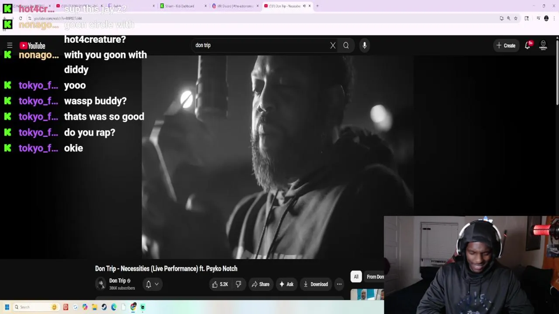Open the red Opera-style taskbar icon
This screenshot has height=314, width=559.
click(x=66, y=307)
